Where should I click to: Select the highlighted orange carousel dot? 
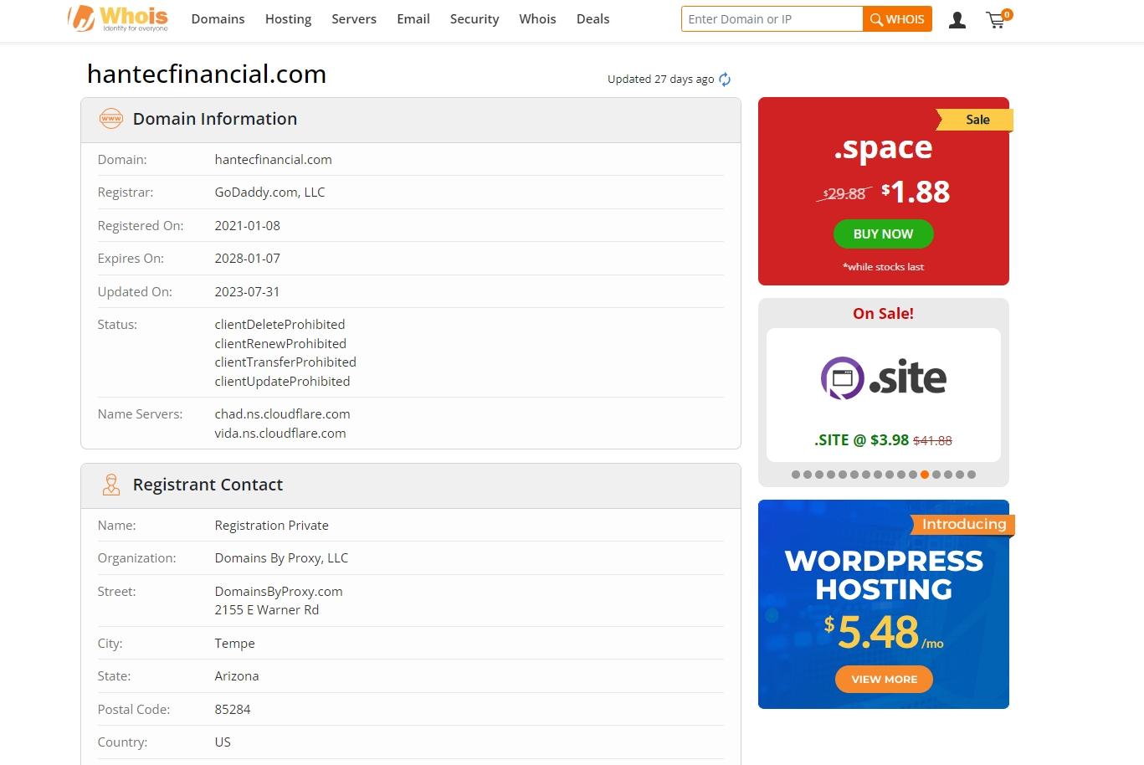pyautogui.click(x=925, y=475)
